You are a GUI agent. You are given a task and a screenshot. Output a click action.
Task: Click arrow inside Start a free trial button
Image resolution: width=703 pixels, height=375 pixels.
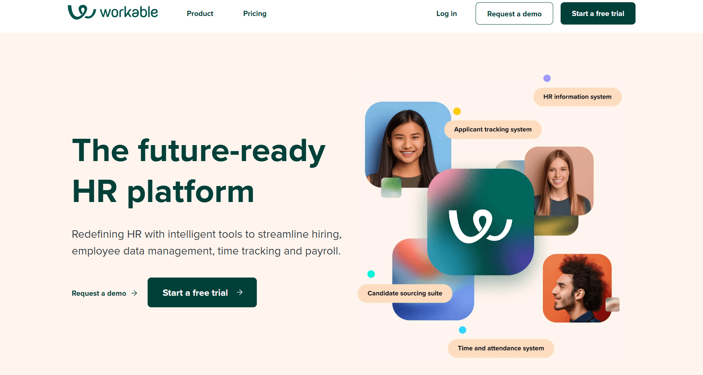pyautogui.click(x=240, y=292)
